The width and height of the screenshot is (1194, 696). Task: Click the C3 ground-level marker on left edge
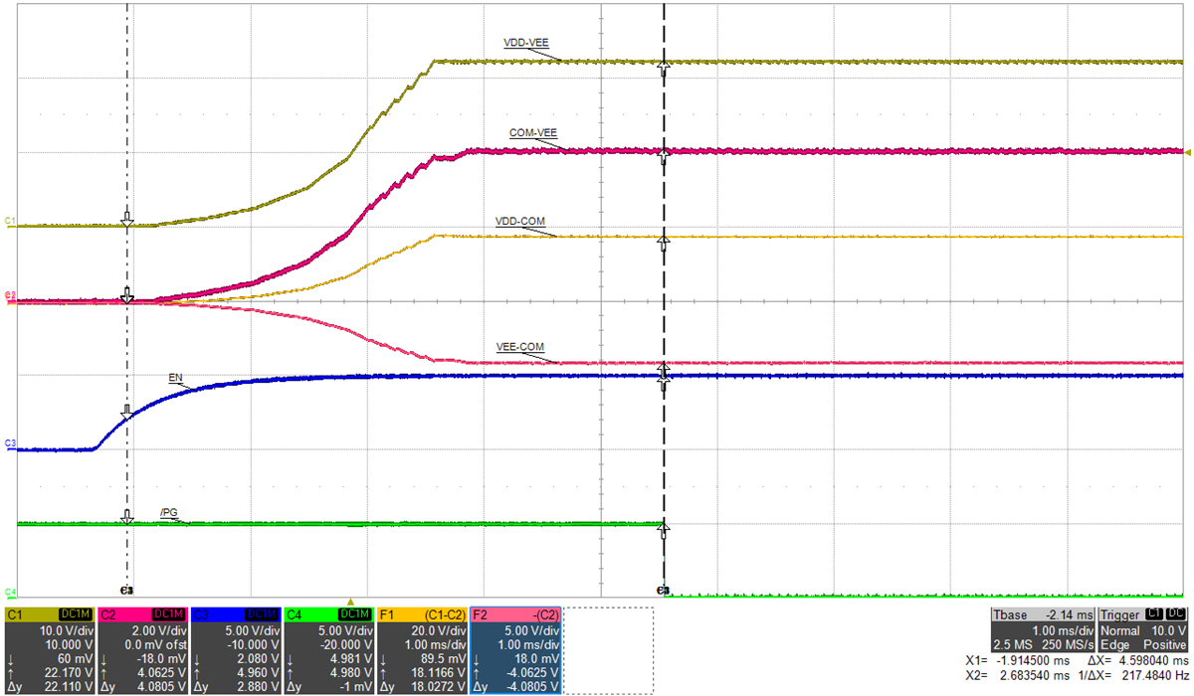point(8,449)
